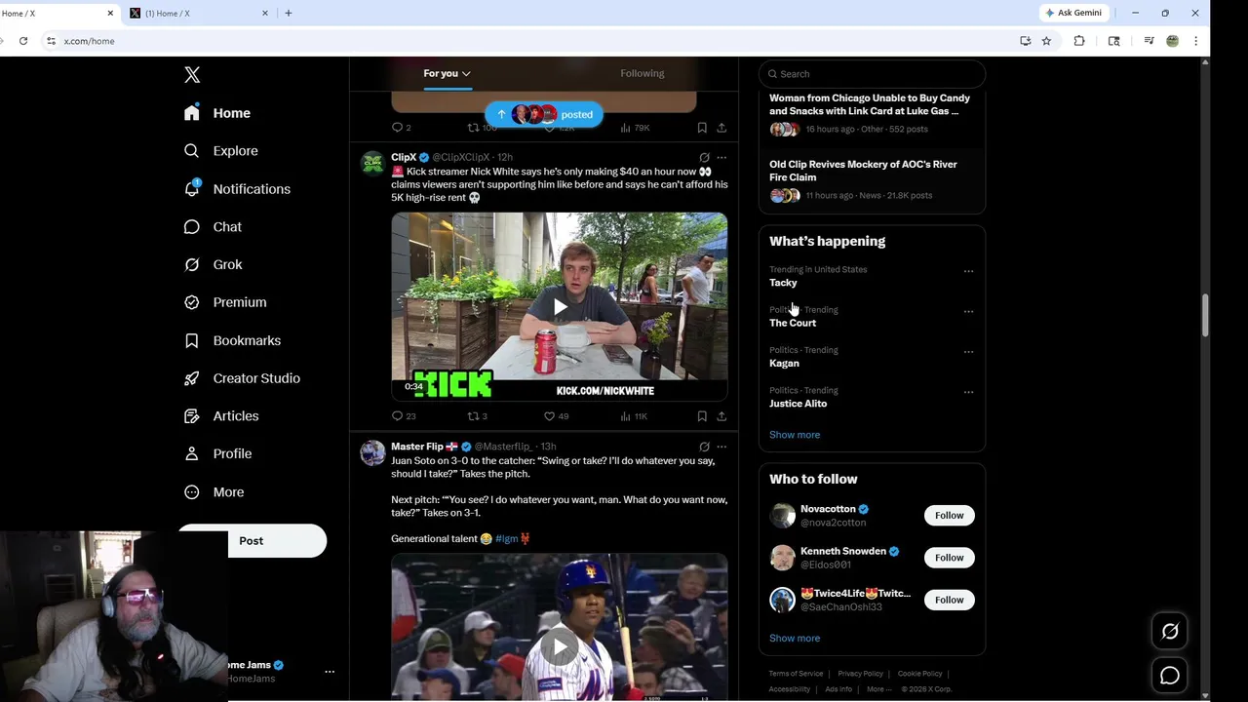Click the Post button
Image resolution: width=1248 pixels, height=702 pixels.
pyautogui.click(x=252, y=541)
